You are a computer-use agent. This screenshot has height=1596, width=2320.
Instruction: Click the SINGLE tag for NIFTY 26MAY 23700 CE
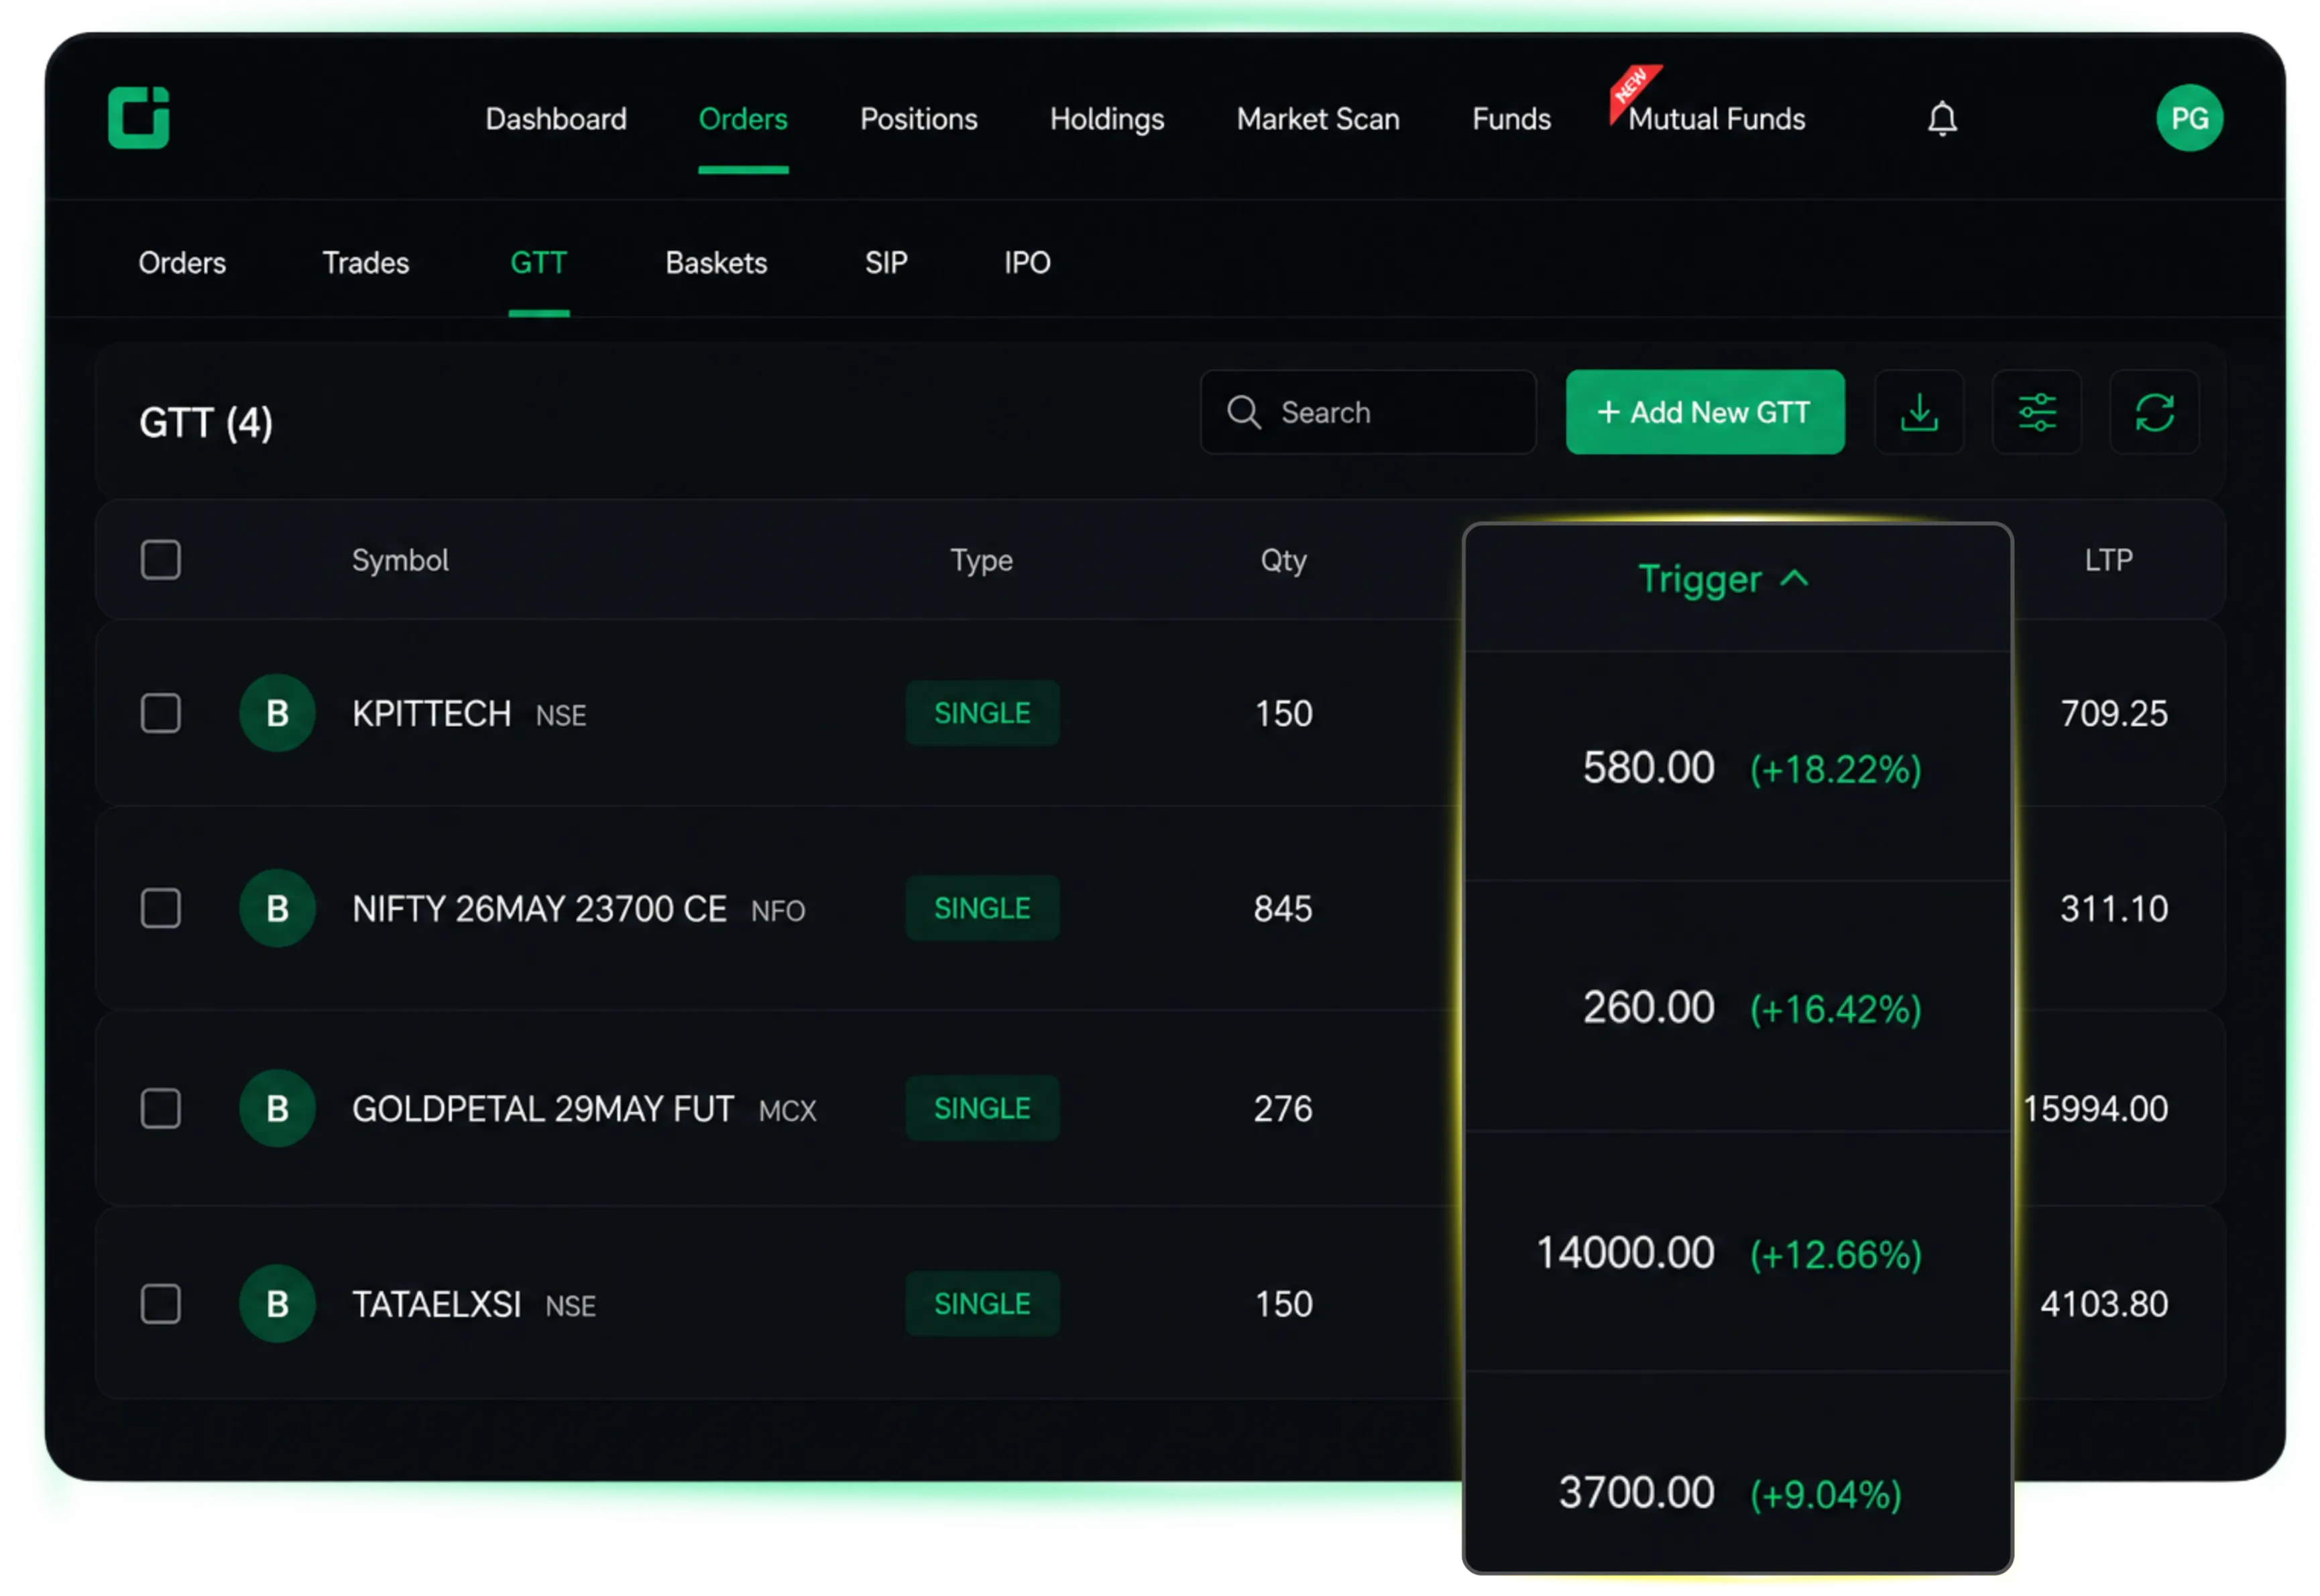coord(982,908)
